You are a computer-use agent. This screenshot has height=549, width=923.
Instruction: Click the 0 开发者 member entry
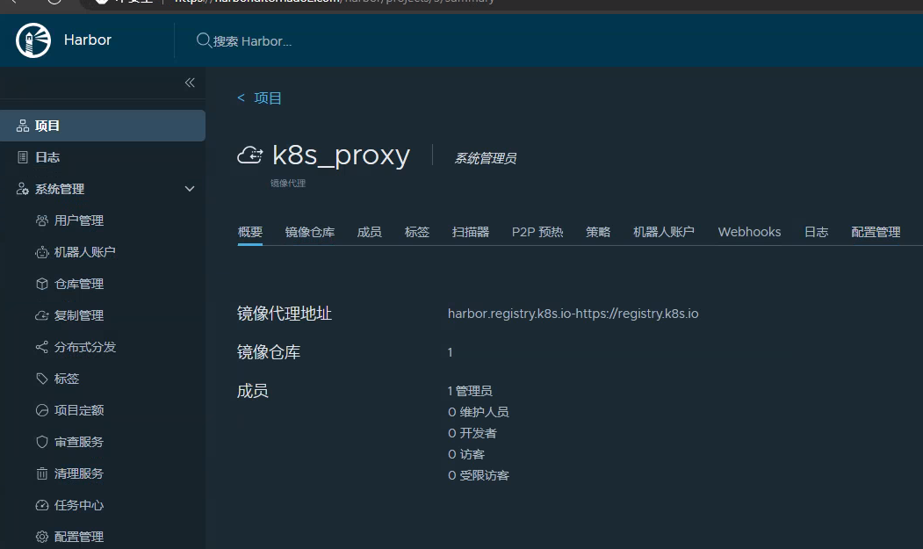tap(472, 433)
